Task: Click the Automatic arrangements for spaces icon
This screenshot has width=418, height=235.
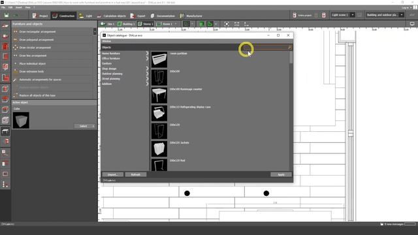Action: point(16,80)
